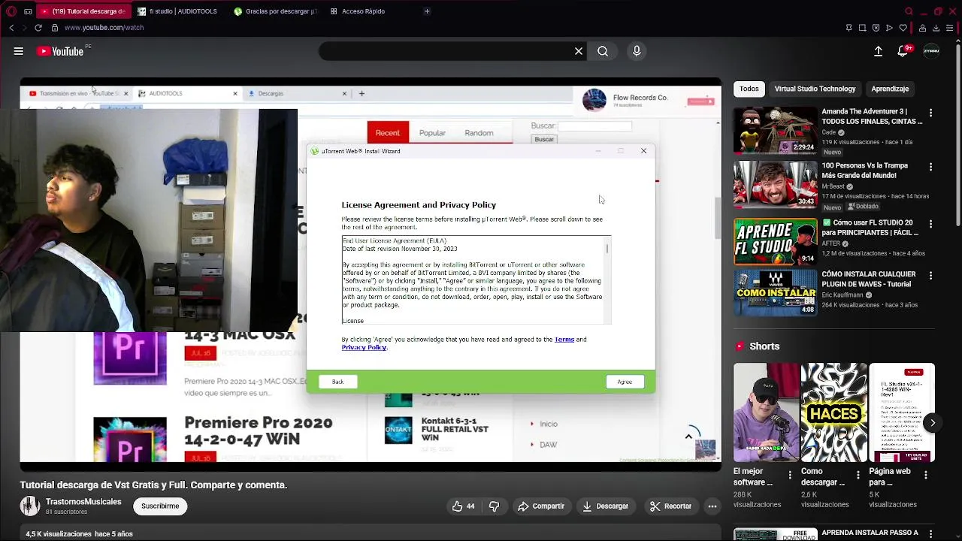Dislike the video thumbs down

coord(494,506)
